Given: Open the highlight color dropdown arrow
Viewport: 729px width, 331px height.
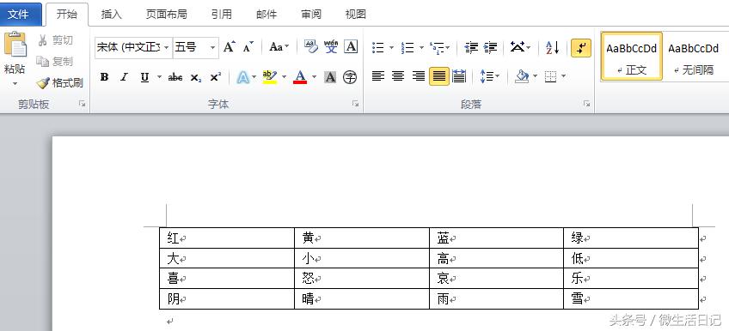Looking at the screenshot, I should 284,76.
